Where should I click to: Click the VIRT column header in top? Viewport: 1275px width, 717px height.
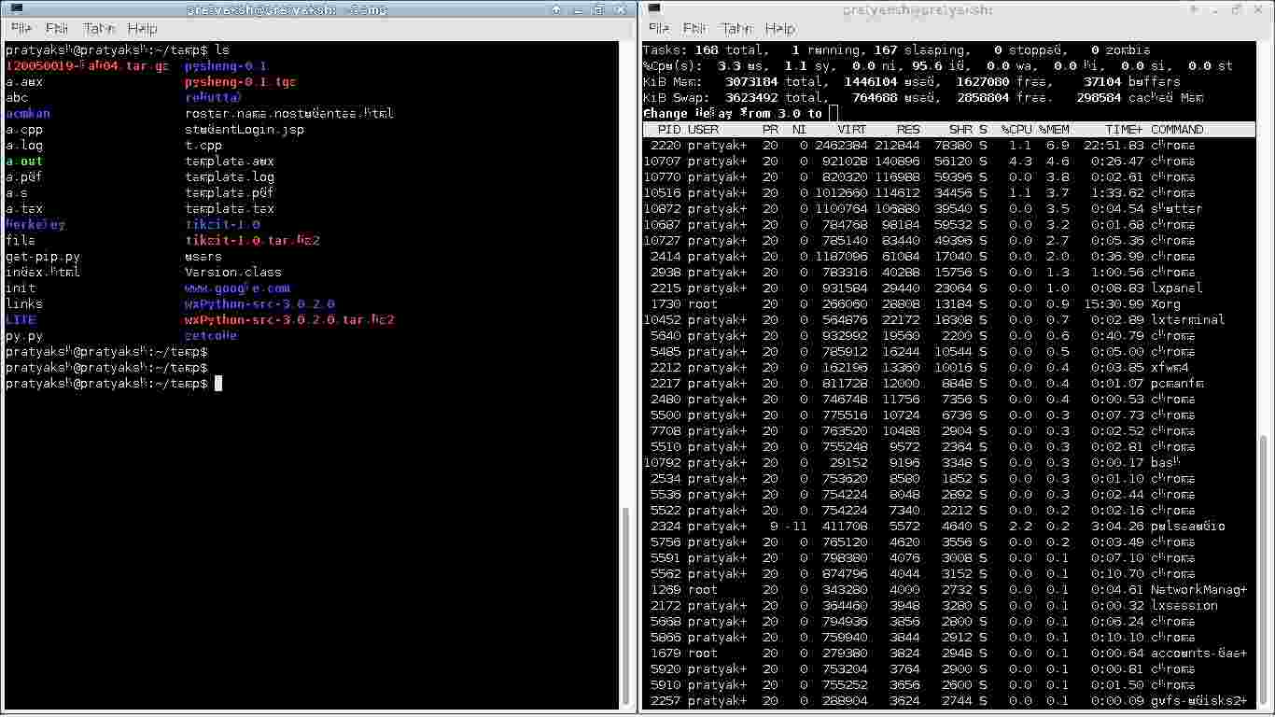pyautogui.click(x=851, y=130)
